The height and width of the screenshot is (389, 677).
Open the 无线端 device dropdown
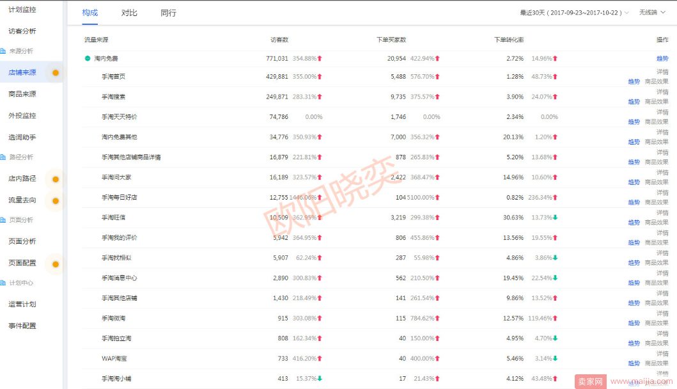652,13
